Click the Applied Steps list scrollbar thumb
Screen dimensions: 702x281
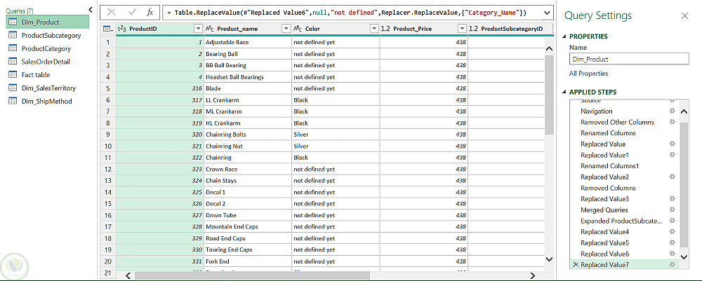click(x=683, y=184)
